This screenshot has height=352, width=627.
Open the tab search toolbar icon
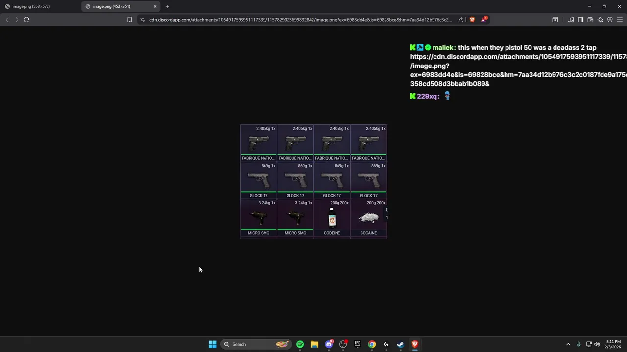[x=555, y=20]
